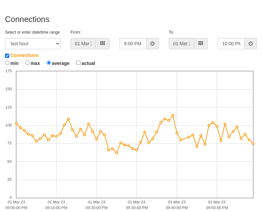Open the From time clock picker icon
Screen dimensions: 262x211
152,44
